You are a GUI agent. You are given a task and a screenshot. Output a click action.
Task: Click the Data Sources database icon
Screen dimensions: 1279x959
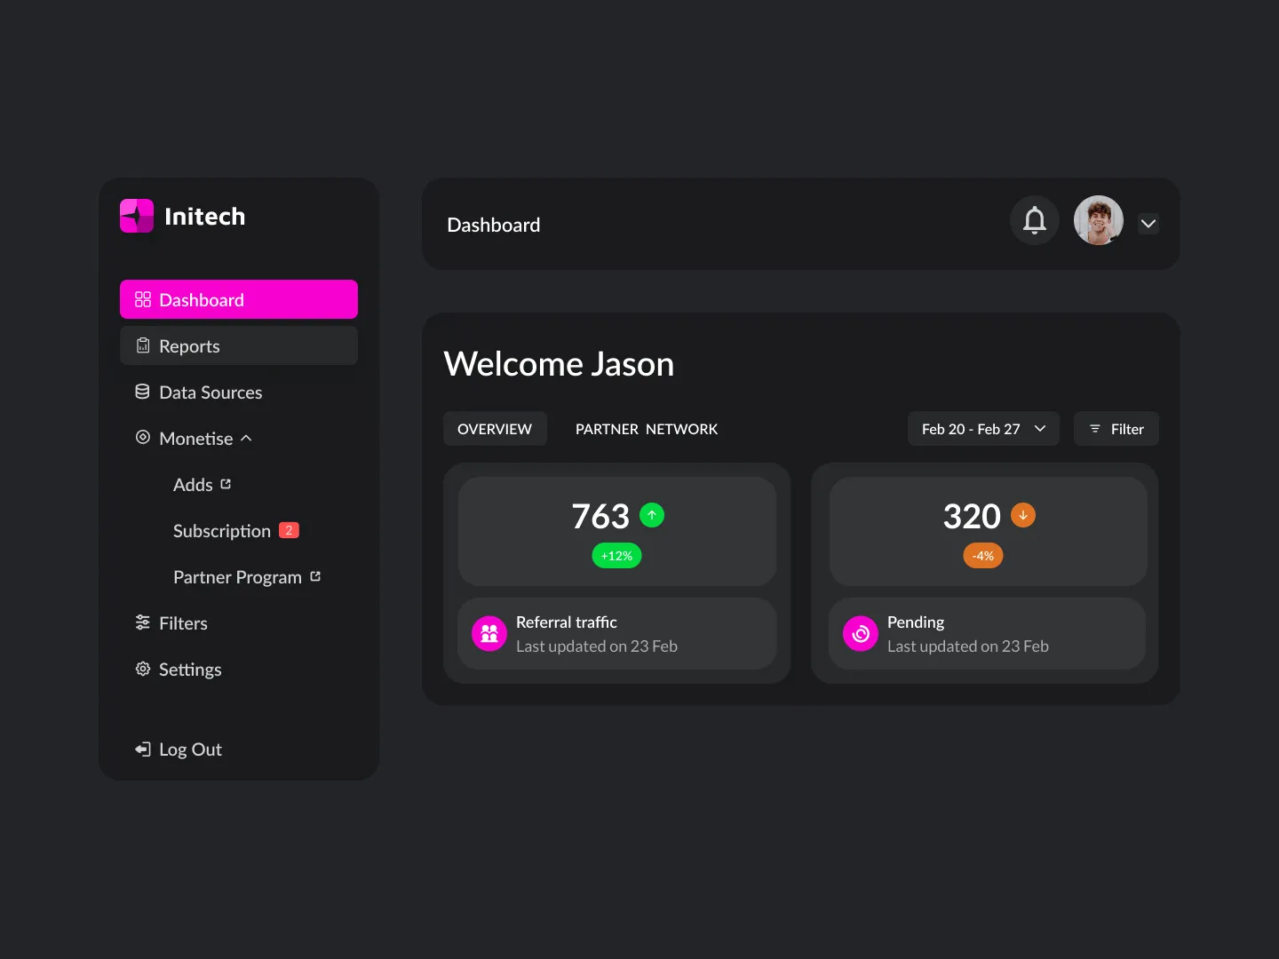point(143,392)
